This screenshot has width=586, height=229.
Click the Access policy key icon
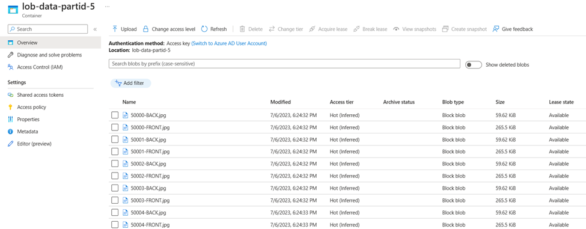tap(10, 107)
